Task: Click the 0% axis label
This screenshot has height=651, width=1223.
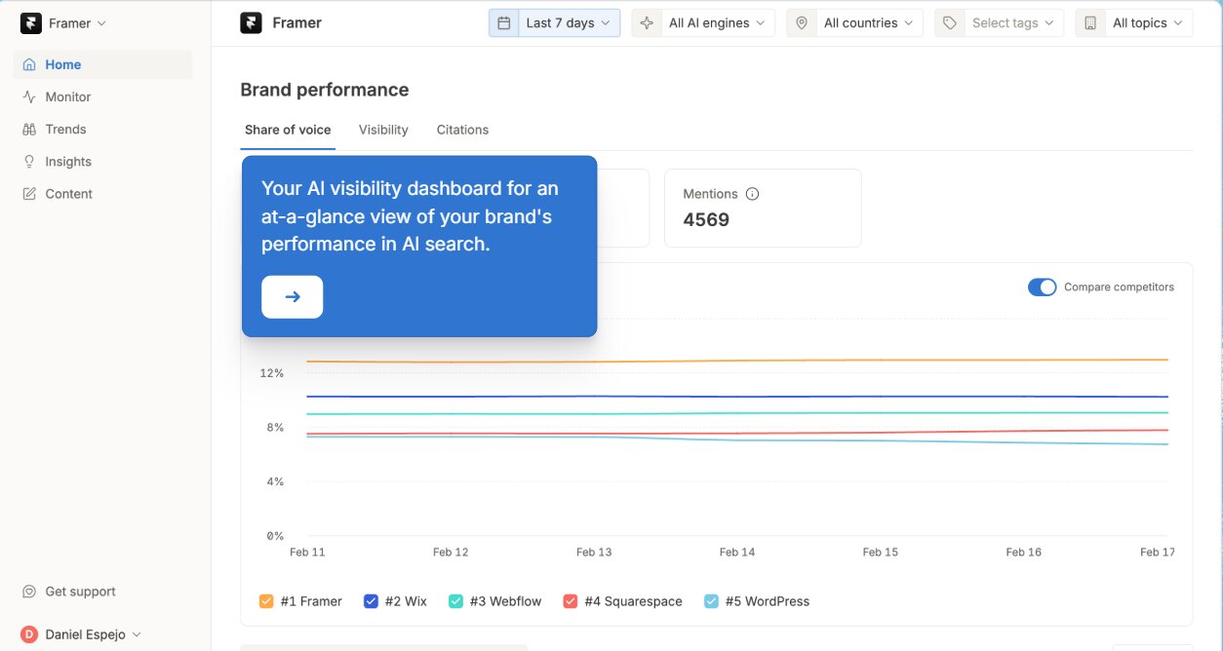Action: pyautogui.click(x=275, y=536)
